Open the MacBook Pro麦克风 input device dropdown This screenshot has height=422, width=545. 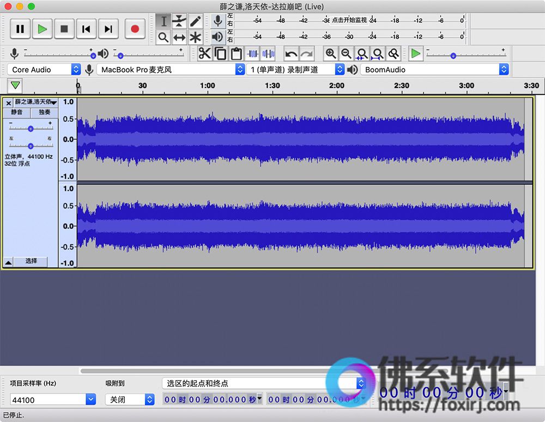pos(171,70)
